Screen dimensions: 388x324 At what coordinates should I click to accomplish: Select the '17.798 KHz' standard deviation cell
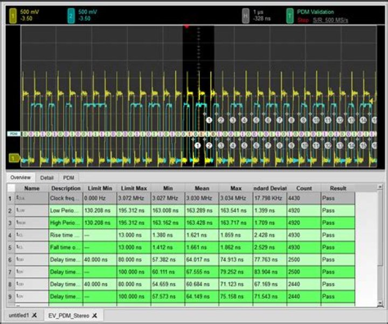pos(270,198)
